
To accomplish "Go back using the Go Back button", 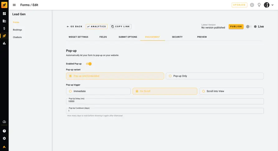I will (74, 26).
